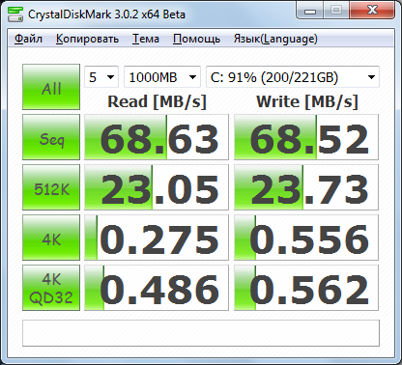Start the Seq sequential test
Screen dimensions: 402x365
51,137
